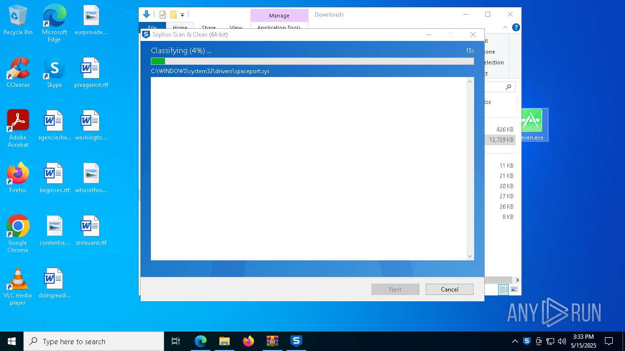Launch Microsoft Edge from desktop shortcut
Screen dimensions: 625x351
coord(54,23)
